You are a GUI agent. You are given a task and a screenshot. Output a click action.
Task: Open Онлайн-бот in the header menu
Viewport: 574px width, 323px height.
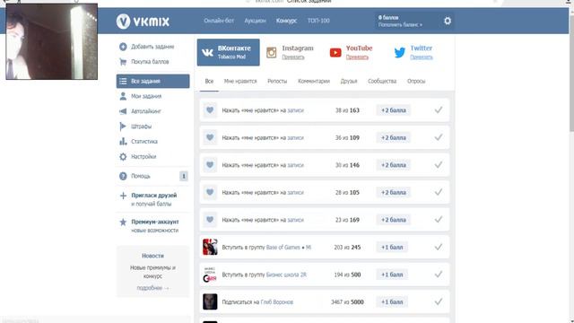[x=219, y=21]
